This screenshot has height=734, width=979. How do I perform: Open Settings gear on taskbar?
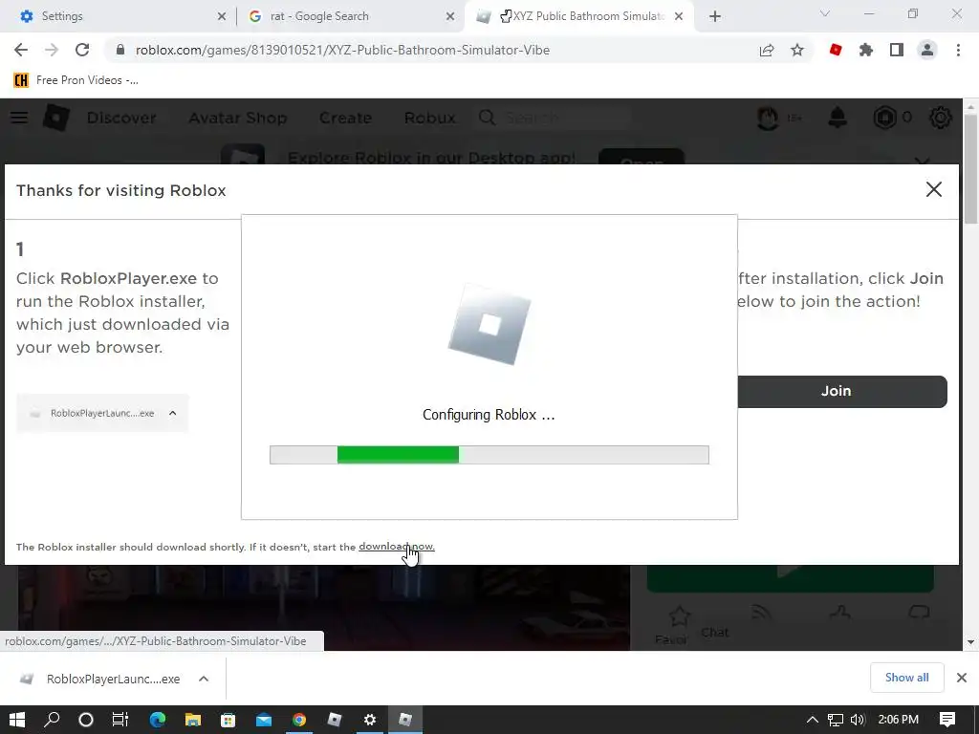pyautogui.click(x=370, y=720)
